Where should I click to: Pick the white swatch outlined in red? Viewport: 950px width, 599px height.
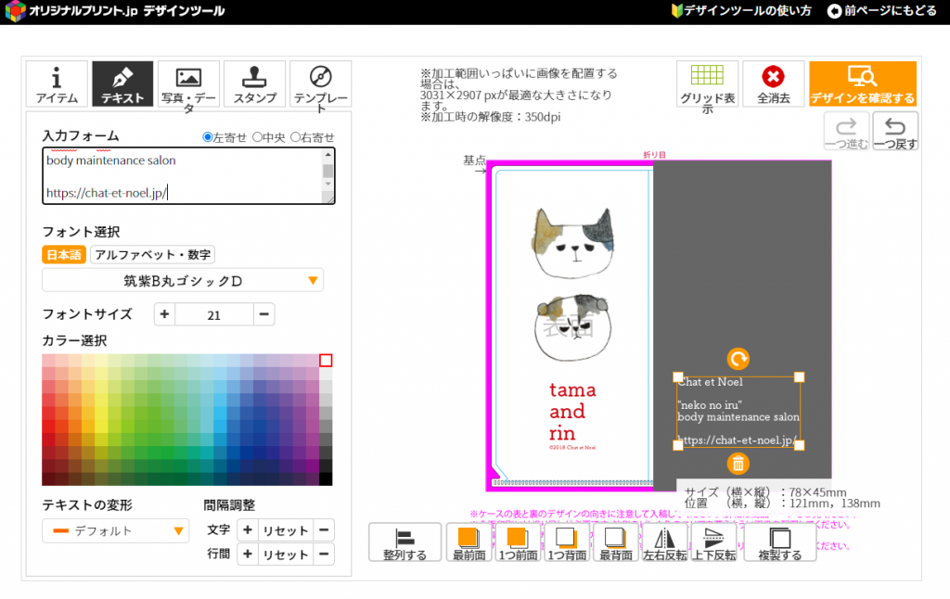point(326,361)
